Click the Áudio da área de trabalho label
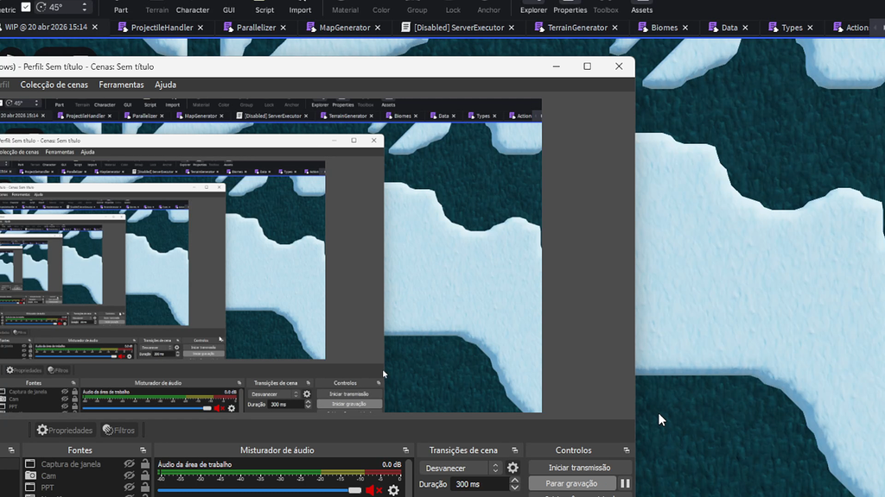This screenshot has width=885, height=497. [194, 464]
